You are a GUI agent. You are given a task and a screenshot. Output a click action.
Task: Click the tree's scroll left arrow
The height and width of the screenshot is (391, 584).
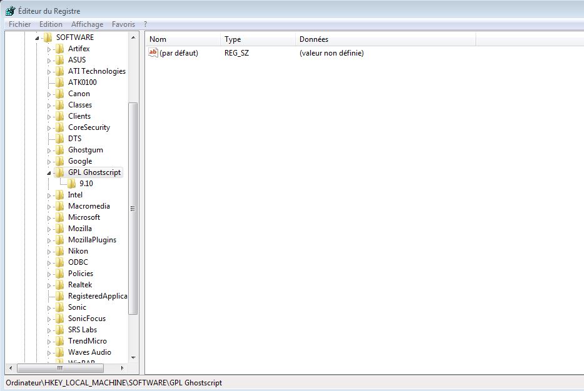tap(11, 368)
